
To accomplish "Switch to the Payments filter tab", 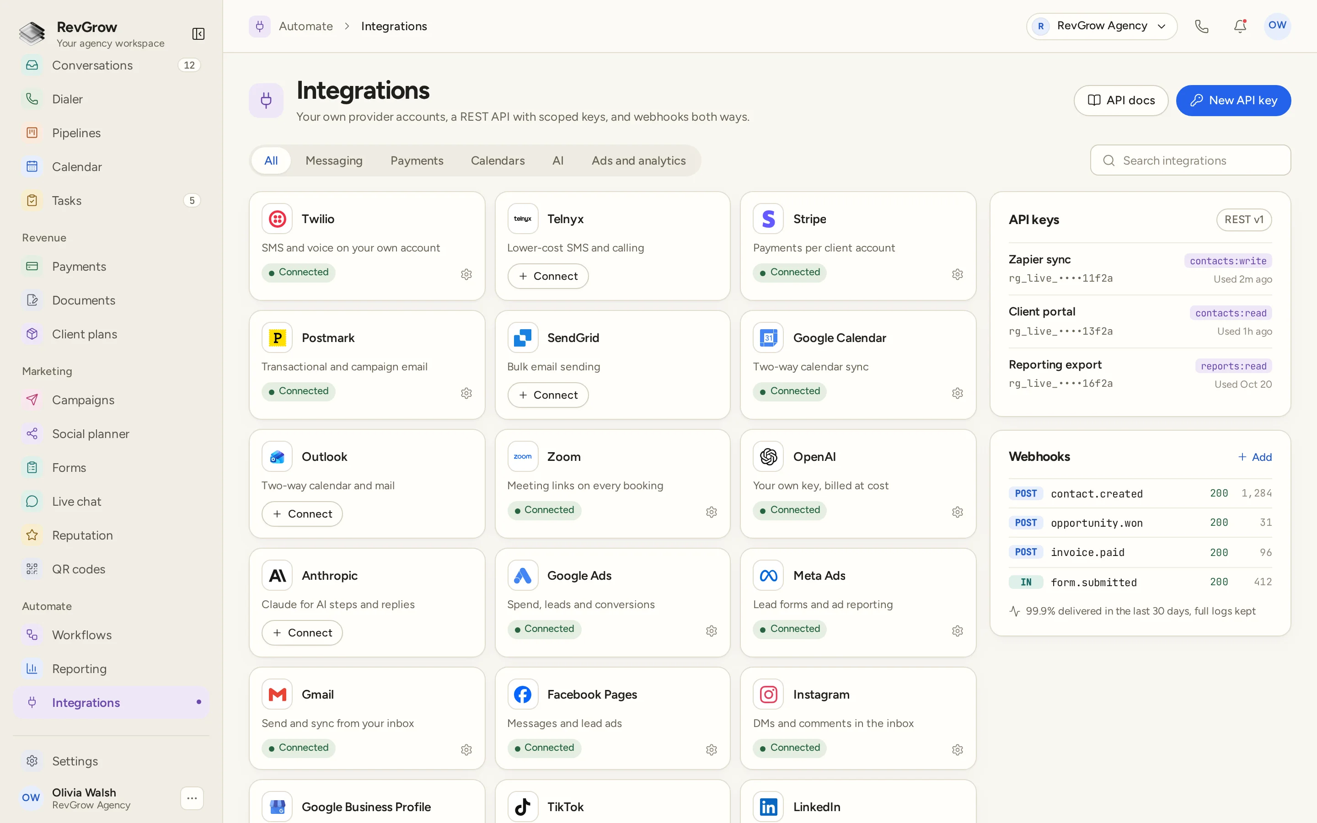I will click(417, 160).
